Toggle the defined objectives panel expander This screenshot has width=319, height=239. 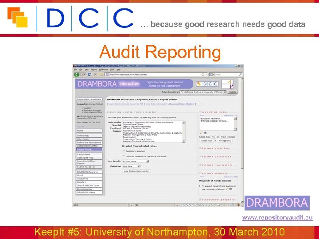[200, 157]
